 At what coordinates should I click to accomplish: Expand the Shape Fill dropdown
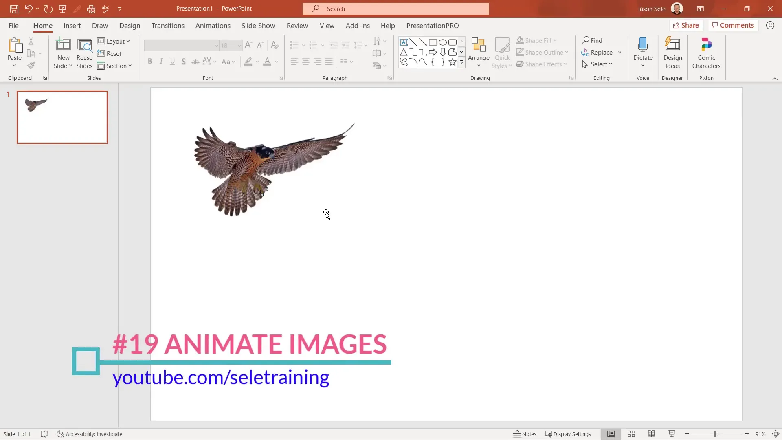(555, 40)
